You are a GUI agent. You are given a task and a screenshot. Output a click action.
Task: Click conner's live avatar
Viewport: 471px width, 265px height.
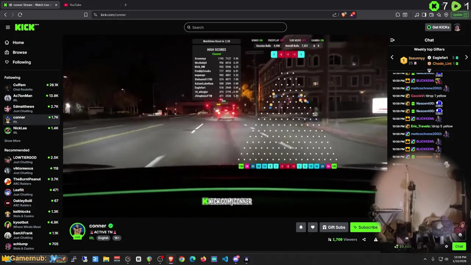[x=77, y=231]
